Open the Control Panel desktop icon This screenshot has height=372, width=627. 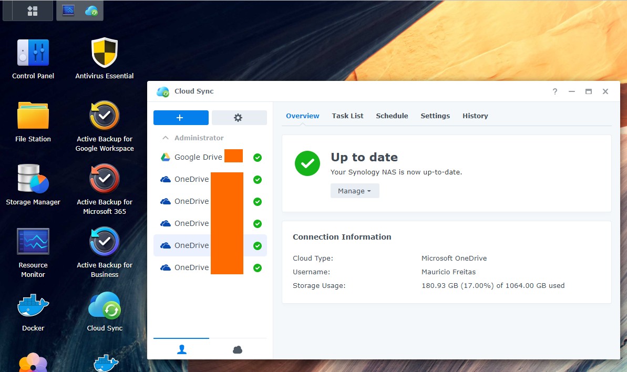(33, 53)
